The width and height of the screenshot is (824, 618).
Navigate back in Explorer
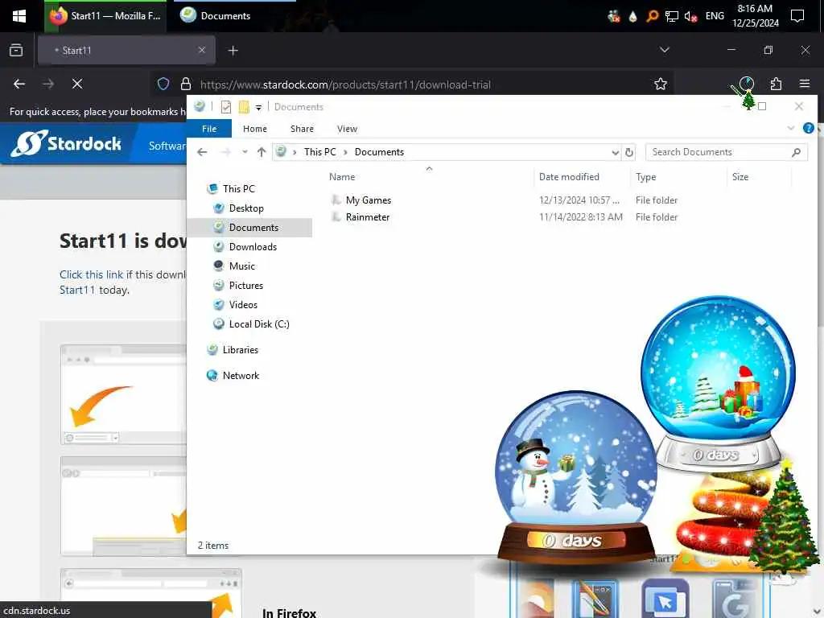pyautogui.click(x=202, y=152)
